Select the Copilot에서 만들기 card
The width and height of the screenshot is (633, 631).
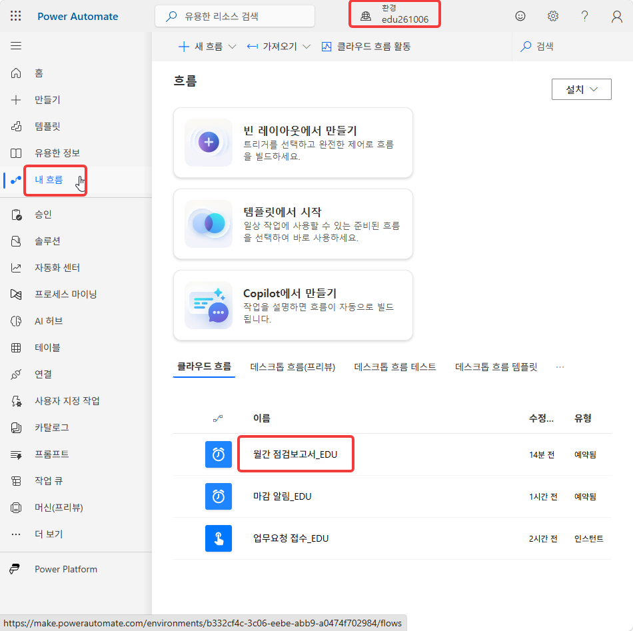(x=293, y=305)
